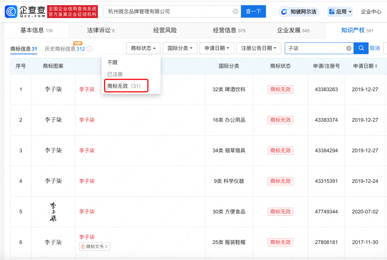Click 取消 to cancel search
Image resolution: width=387 pixels, height=260 pixels.
375,48
